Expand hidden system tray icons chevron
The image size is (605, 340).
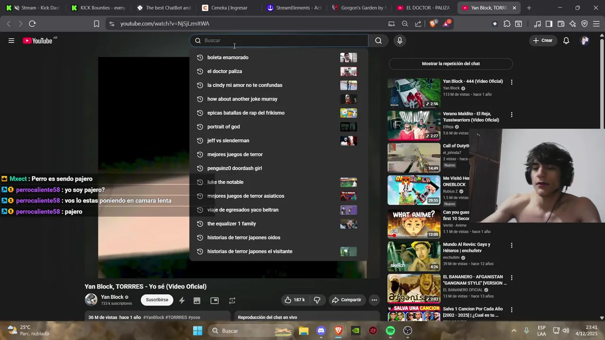point(514,331)
